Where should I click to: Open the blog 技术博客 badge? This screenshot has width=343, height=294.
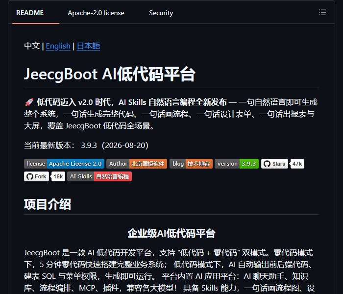[191, 164]
